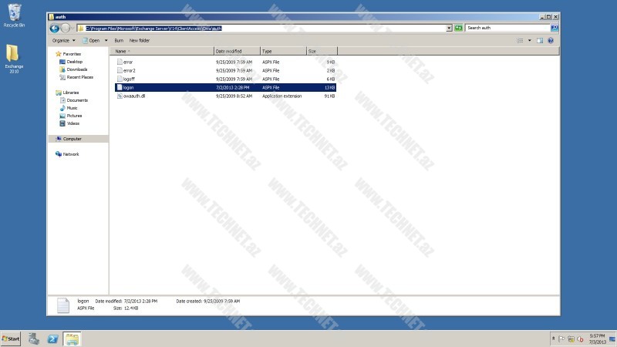Click the Open toolbar button
The height and width of the screenshot is (347, 617).
91,41
